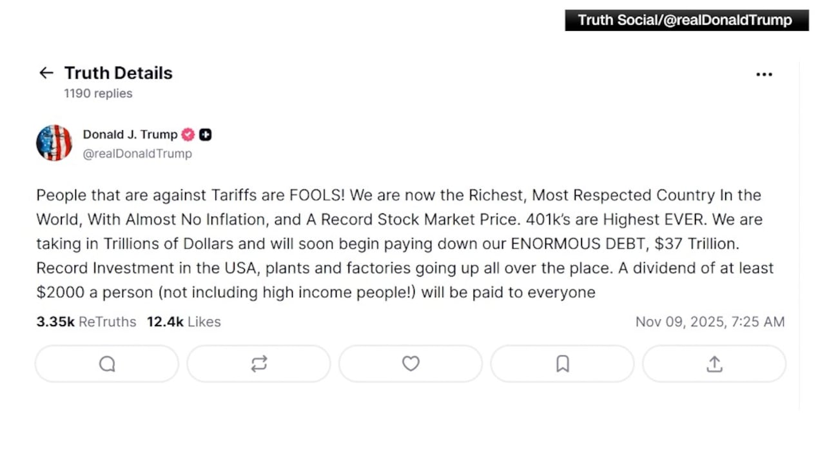
Task: View the 3.35k ReTruths list
Action: point(86,322)
